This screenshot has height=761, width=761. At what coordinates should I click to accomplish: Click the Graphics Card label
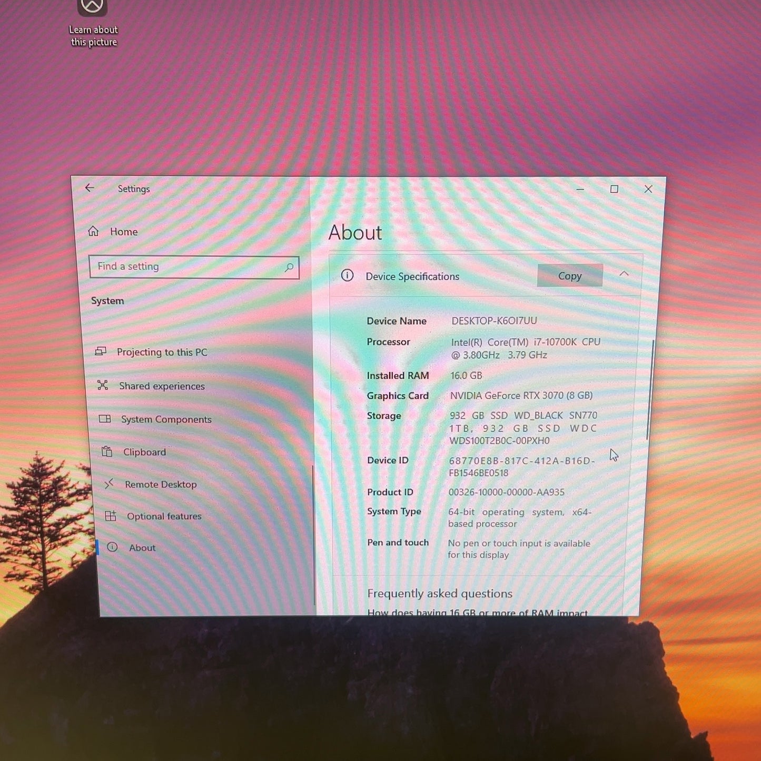(398, 396)
